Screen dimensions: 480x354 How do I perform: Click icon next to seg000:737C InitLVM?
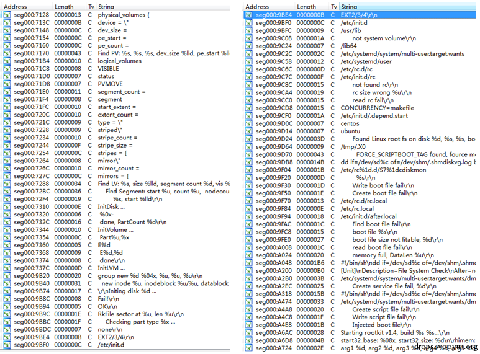pos(7,268)
